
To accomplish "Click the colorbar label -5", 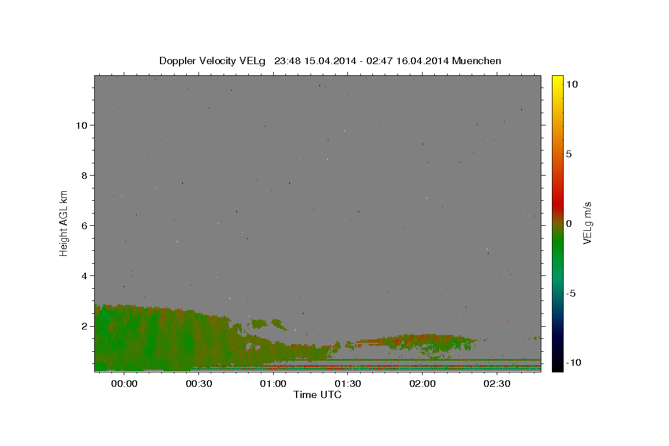I will (x=571, y=293).
